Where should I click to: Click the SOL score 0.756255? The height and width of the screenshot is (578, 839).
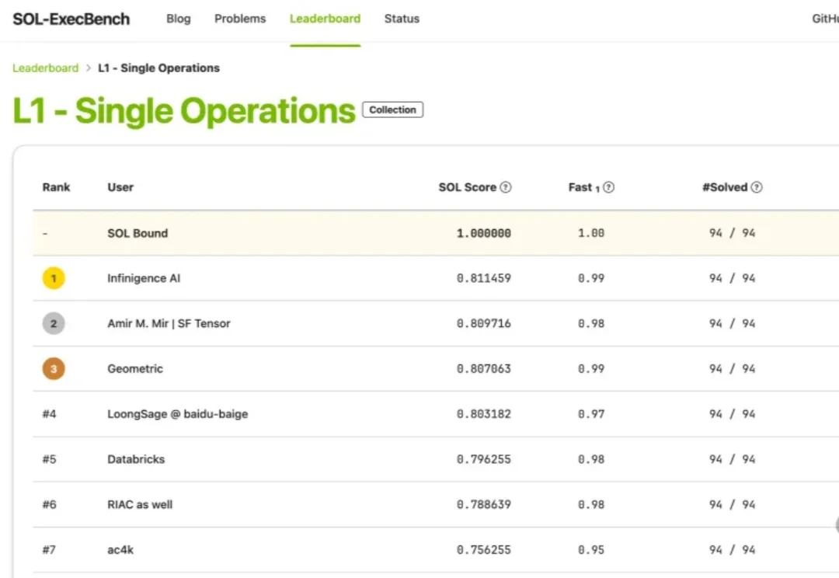point(484,549)
